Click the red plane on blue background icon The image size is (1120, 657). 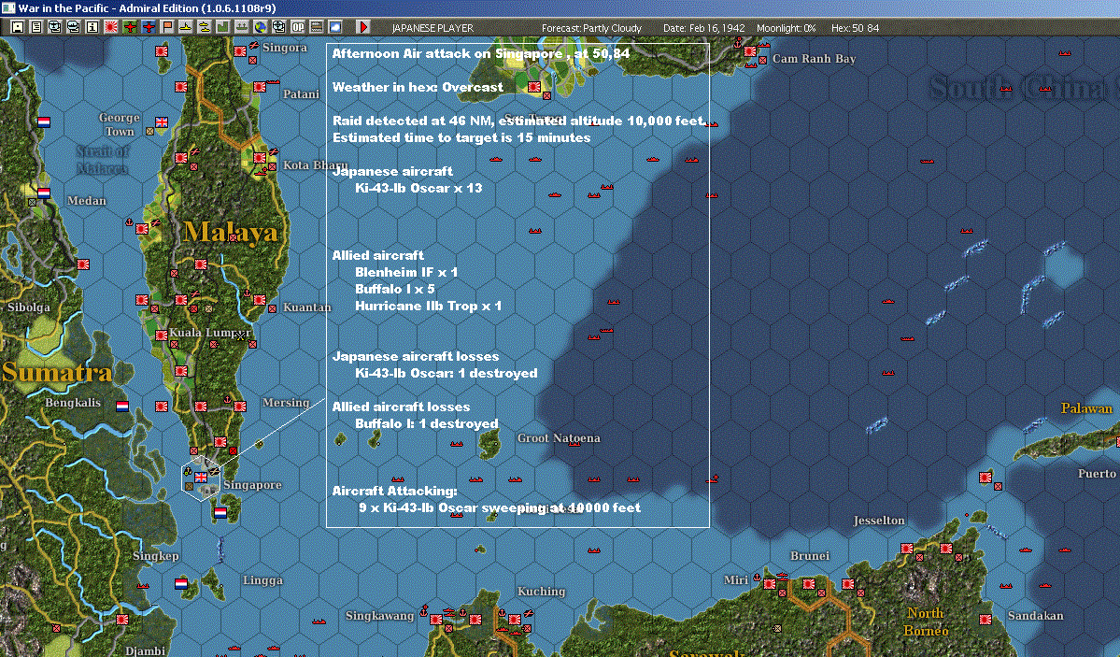(149, 27)
